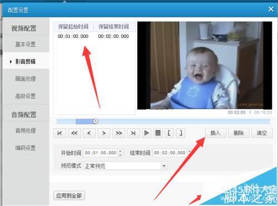Click the 删除 (delete) button
The height and width of the screenshot is (206, 278).
239,133
